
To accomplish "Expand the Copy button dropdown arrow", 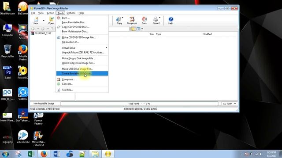I will pyautogui.click(x=122, y=18).
